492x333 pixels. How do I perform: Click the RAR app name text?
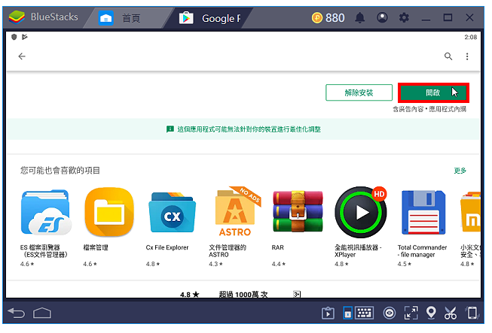[x=278, y=247]
